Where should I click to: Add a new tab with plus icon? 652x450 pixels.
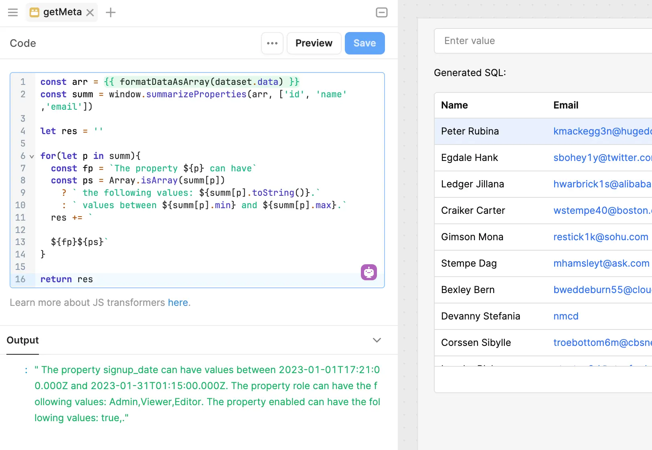pos(111,13)
